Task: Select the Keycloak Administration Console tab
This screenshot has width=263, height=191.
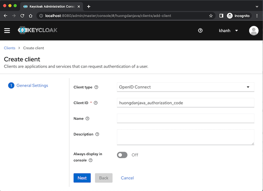Action: click(52, 6)
